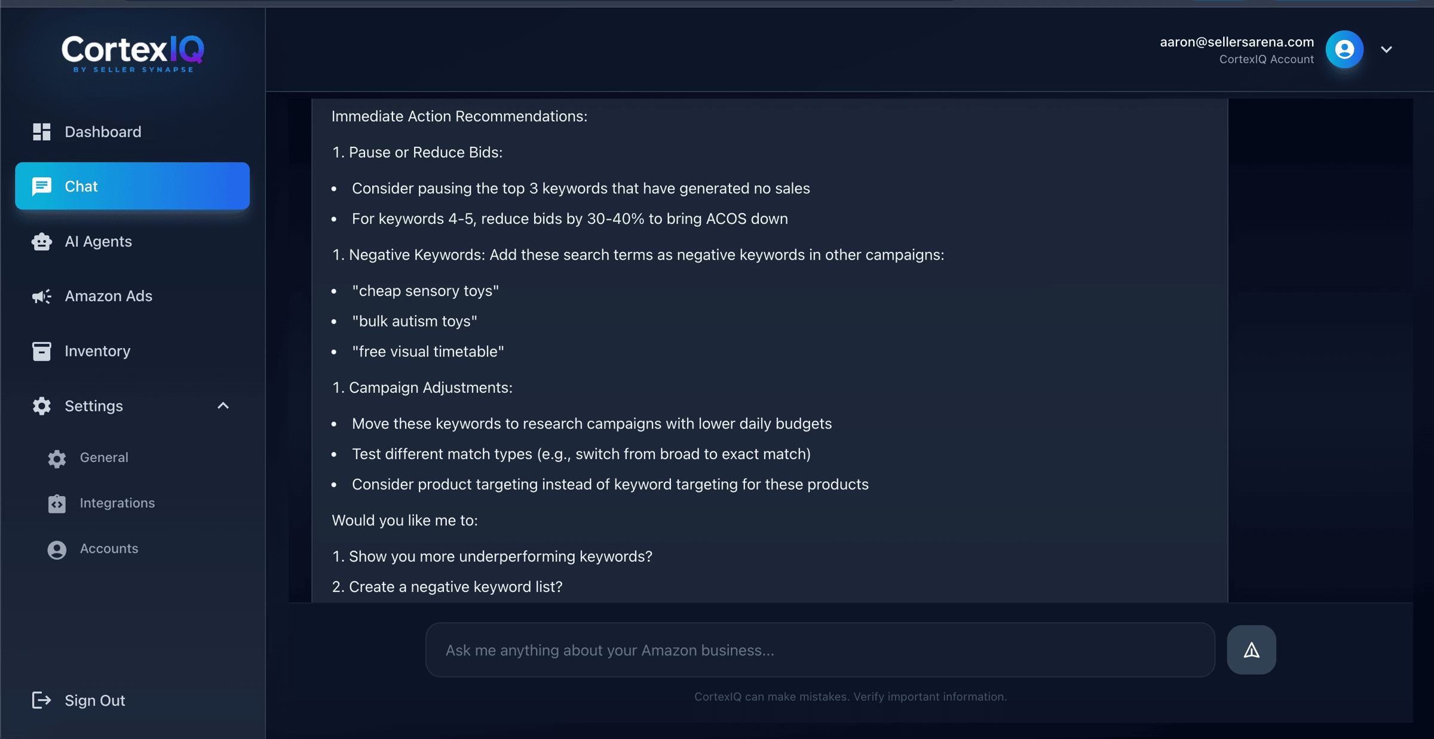
Task: Click the Accounts person icon
Action: click(x=57, y=549)
